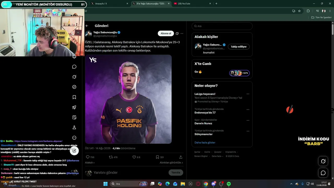Go back with the arrow beside Gönderi
Viewport: 334px width, 188px height.
tap(87, 26)
